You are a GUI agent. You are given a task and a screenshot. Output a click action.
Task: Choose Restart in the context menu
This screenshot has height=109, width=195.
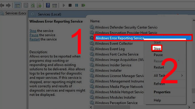159,68
